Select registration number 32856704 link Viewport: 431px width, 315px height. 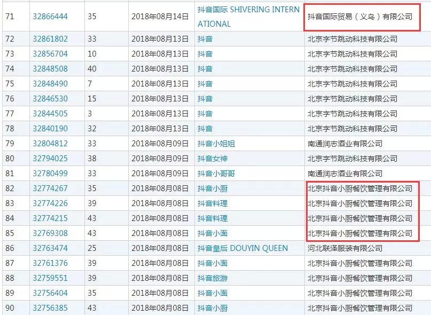(x=50, y=54)
